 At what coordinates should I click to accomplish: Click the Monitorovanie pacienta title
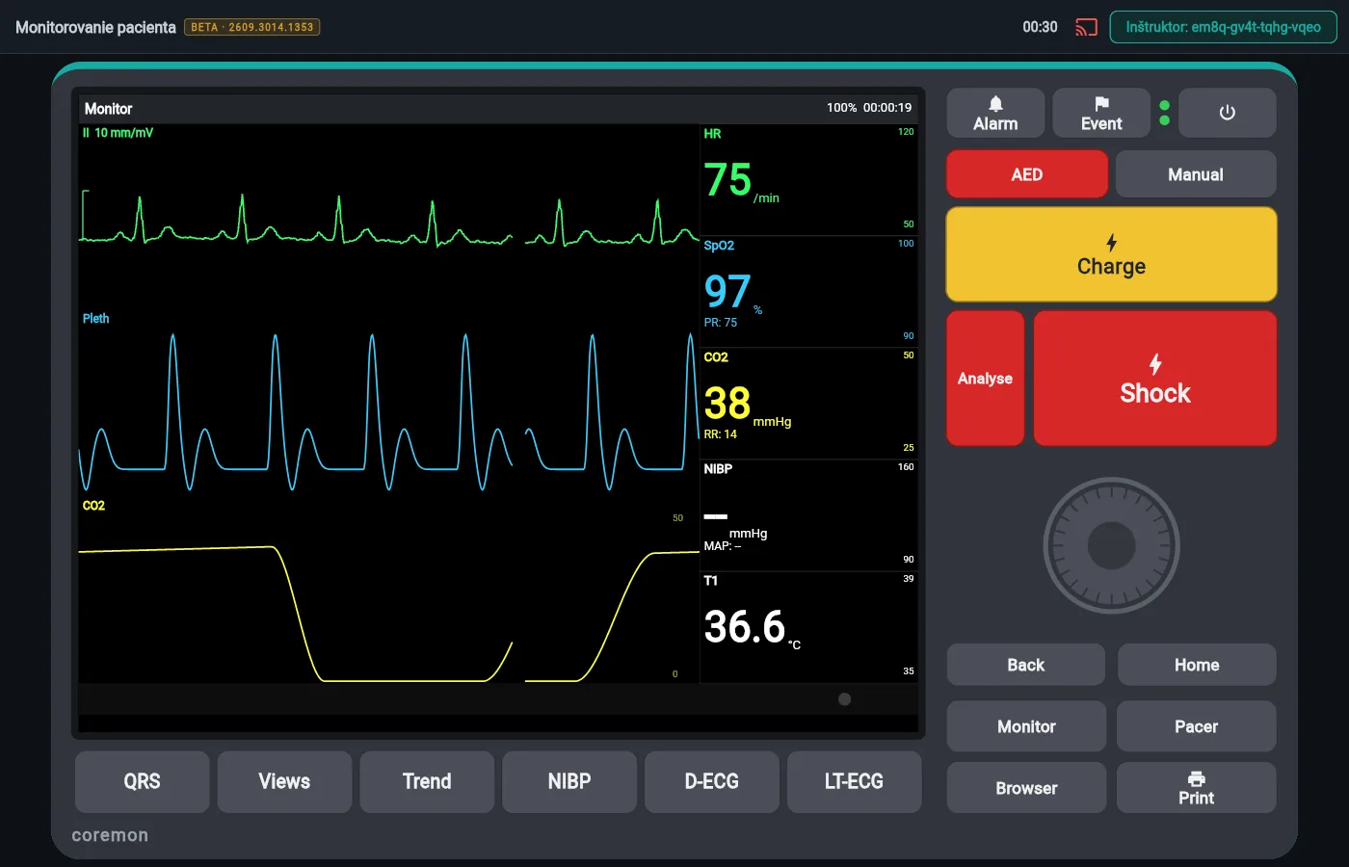[x=95, y=27]
